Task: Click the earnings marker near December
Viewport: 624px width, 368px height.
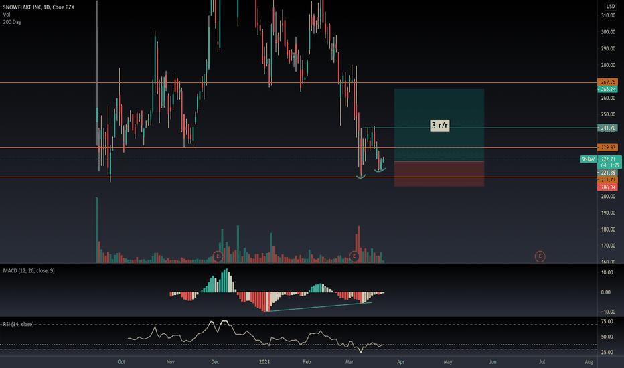Action: (218, 256)
